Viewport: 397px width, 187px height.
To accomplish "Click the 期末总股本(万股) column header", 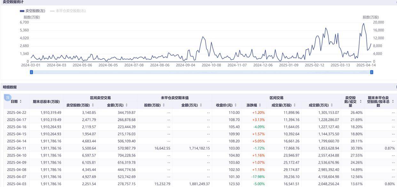I will [x=46, y=102].
